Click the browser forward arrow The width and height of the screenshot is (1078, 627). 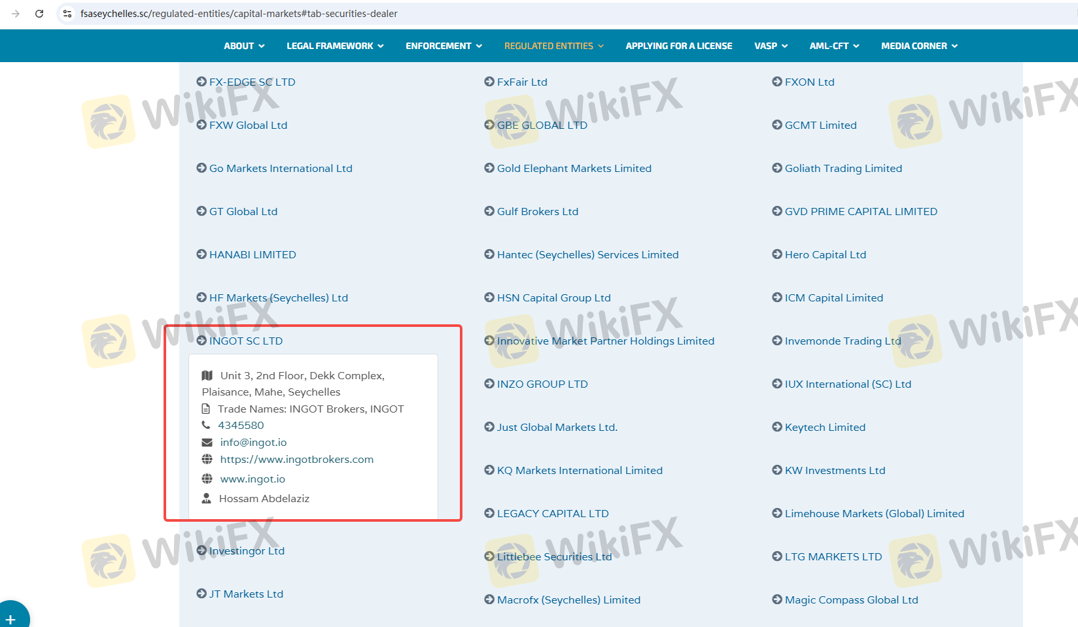[16, 14]
